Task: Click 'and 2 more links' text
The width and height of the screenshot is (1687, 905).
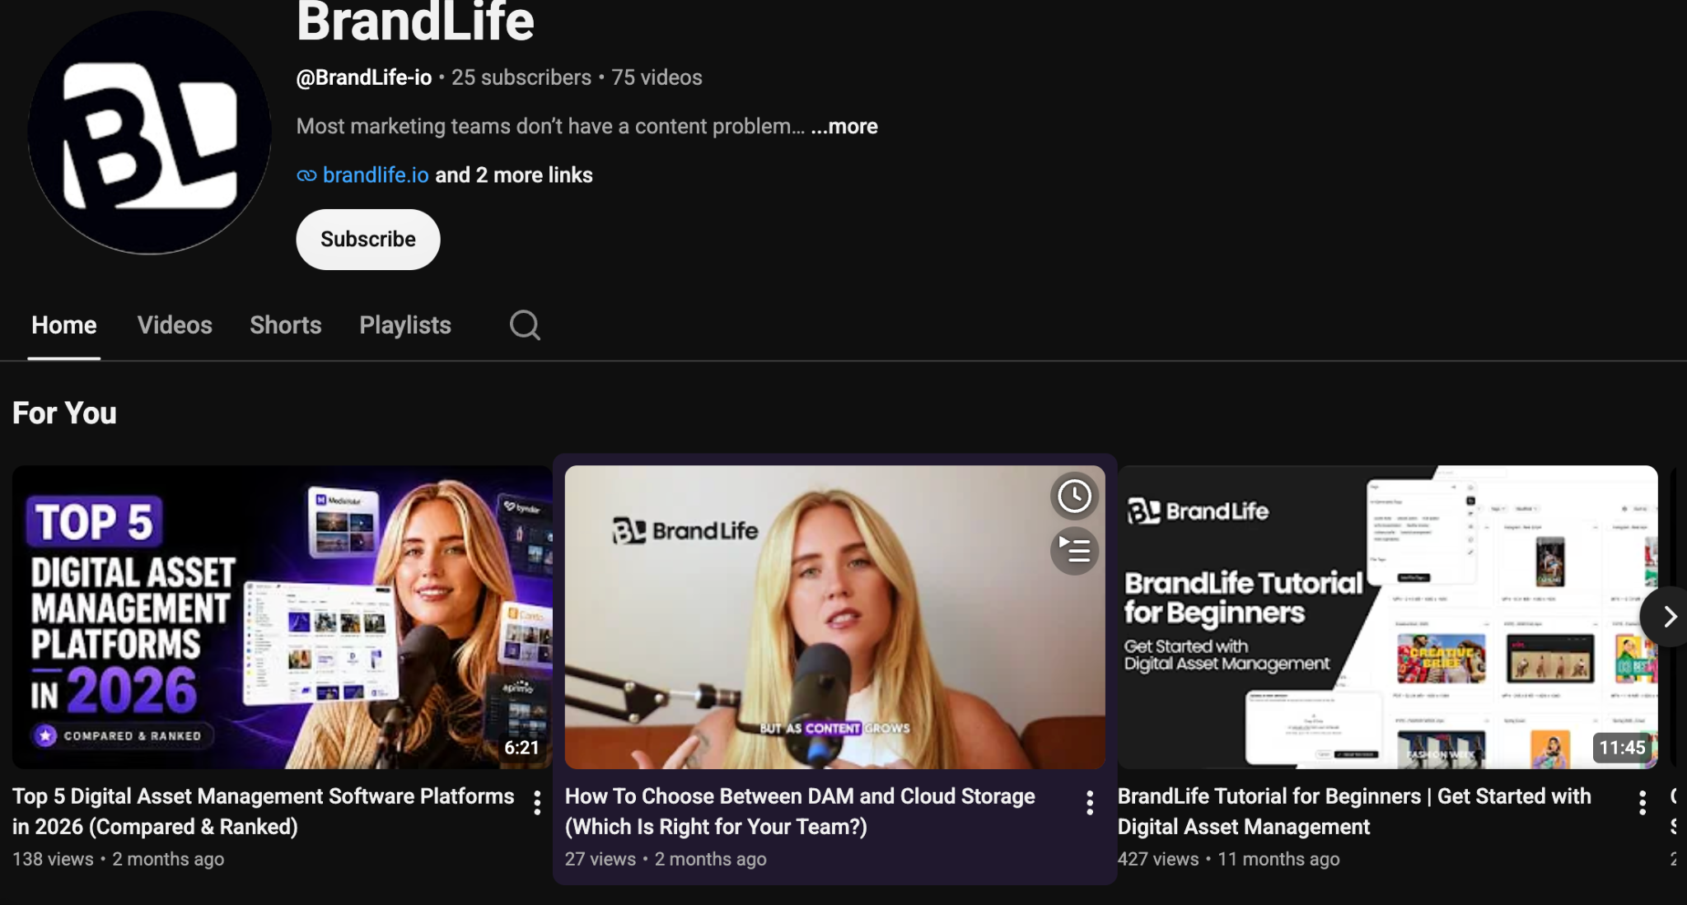Action: 514,175
